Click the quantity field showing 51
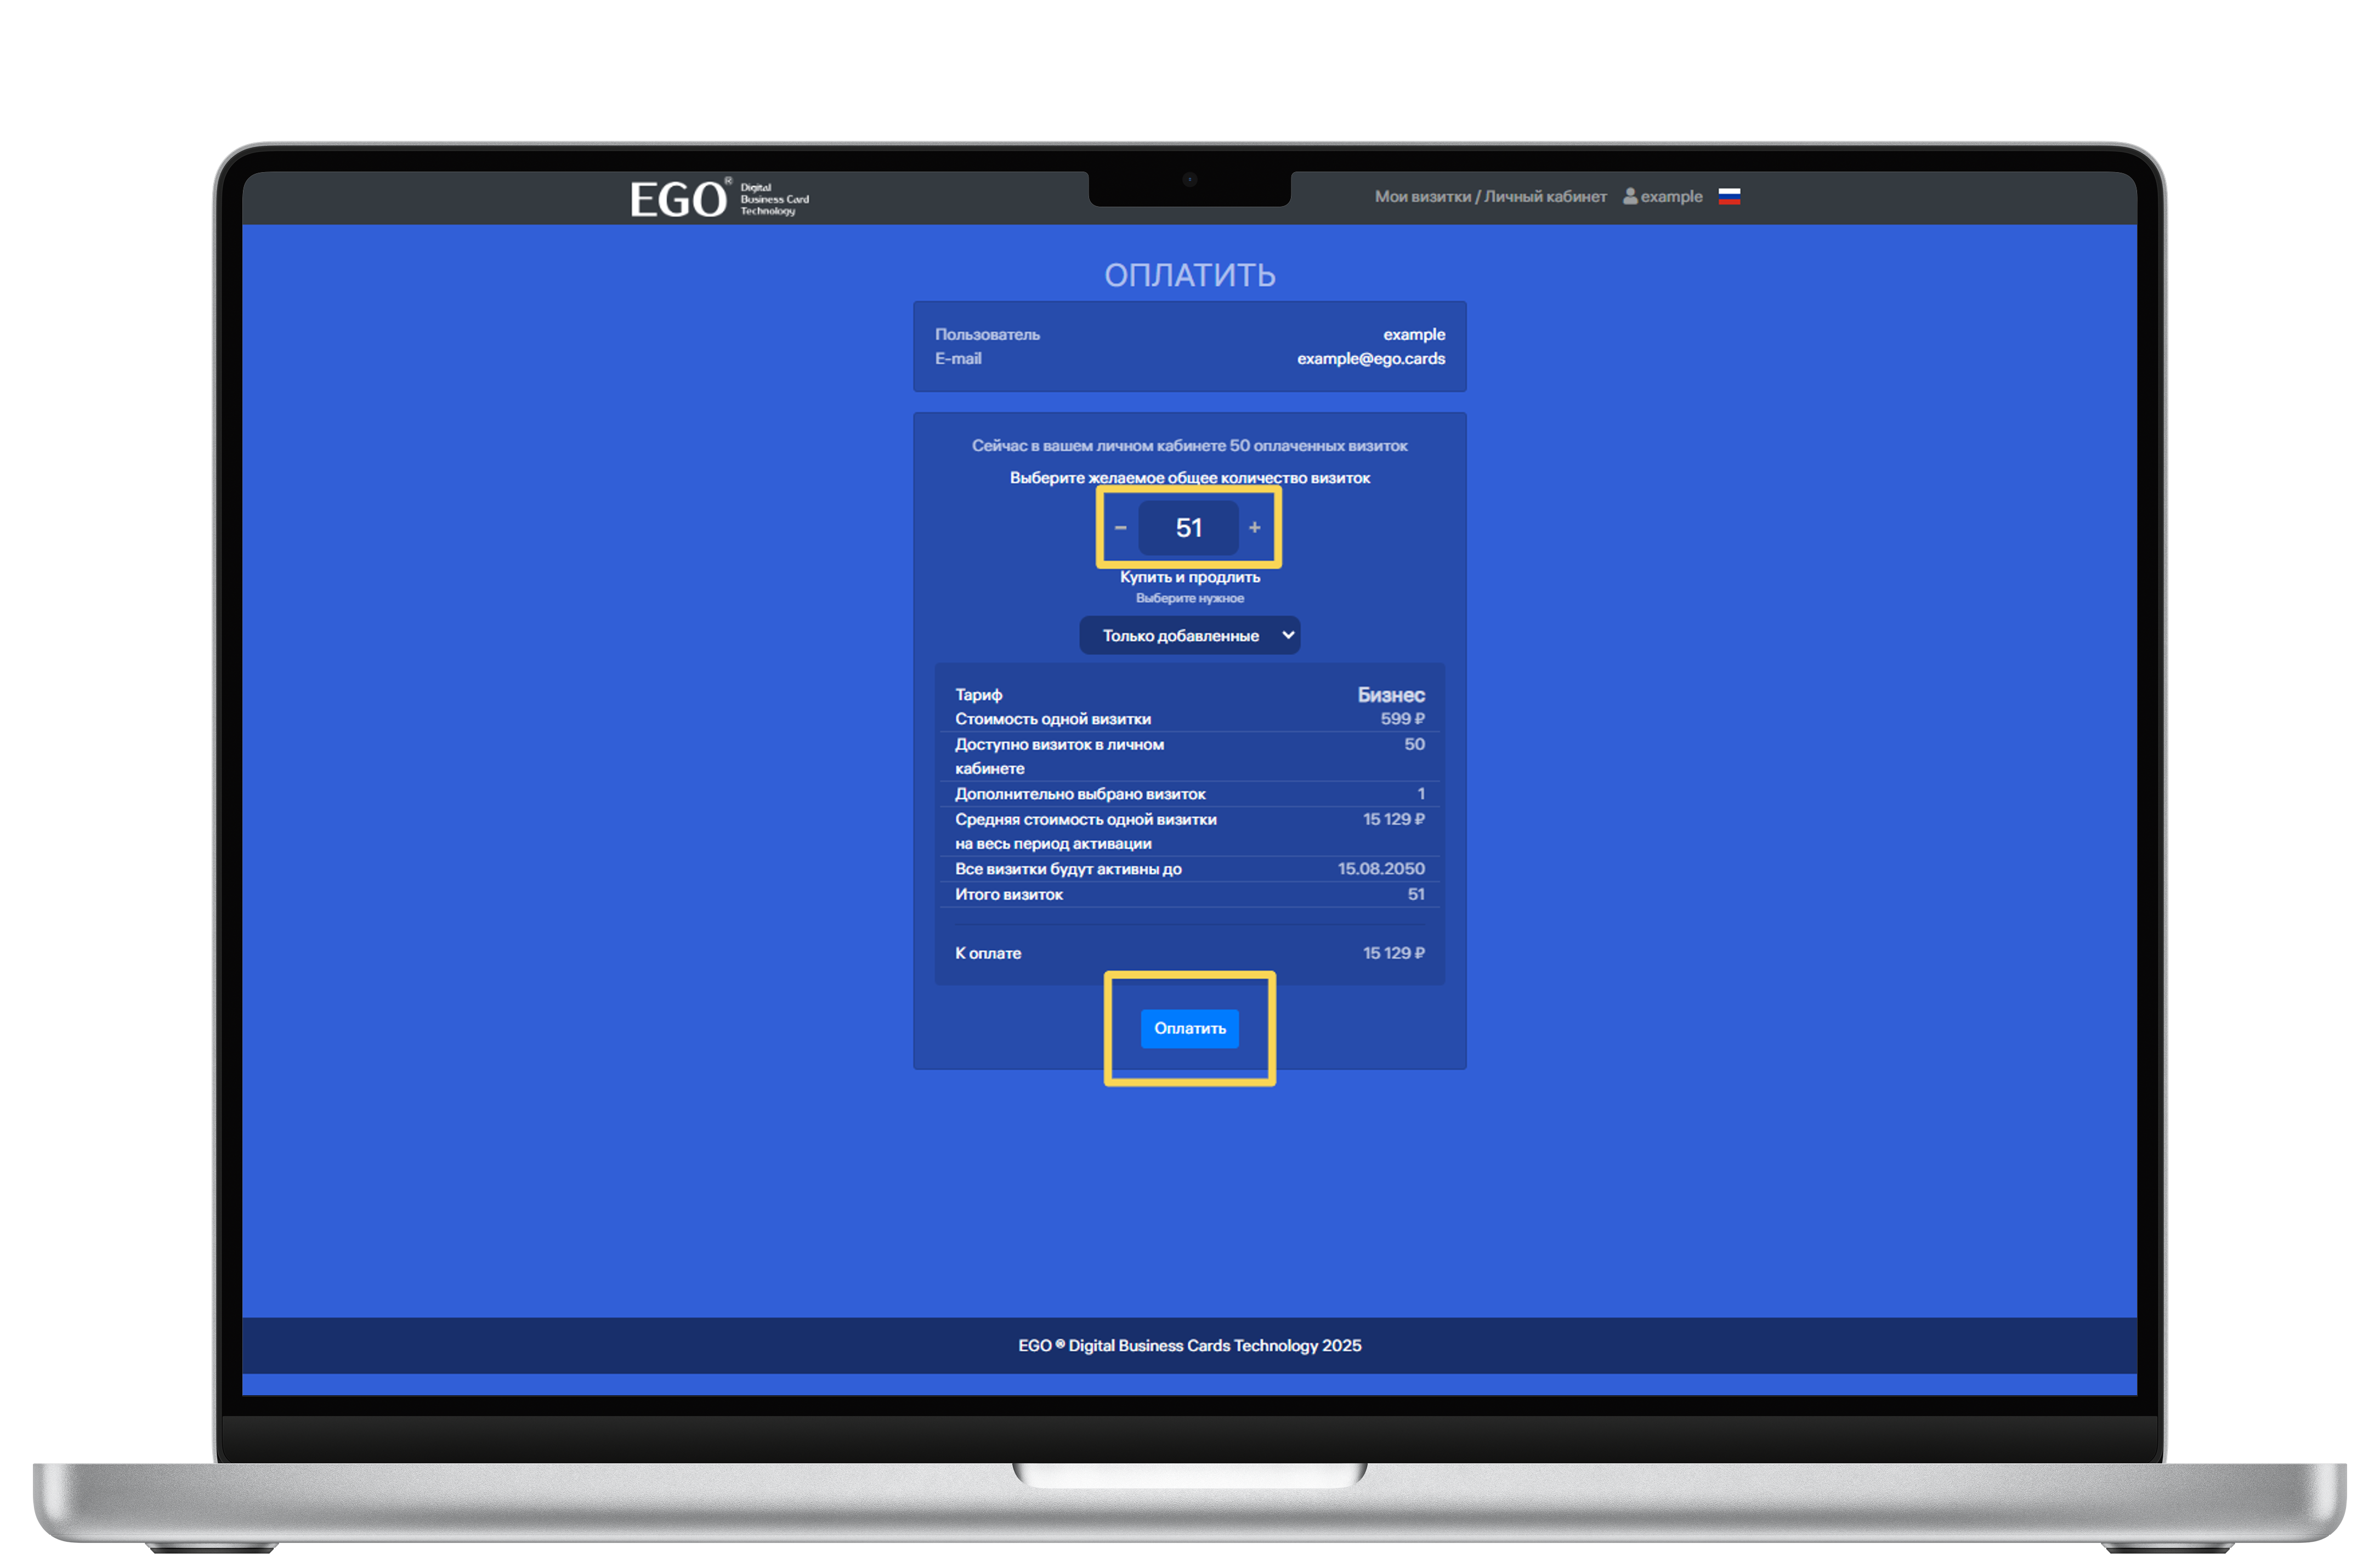Viewport: 2380px width, 1568px height. click(x=1188, y=527)
